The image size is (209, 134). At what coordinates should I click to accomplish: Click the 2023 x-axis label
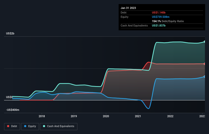pyautogui.click(x=202, y=116)
